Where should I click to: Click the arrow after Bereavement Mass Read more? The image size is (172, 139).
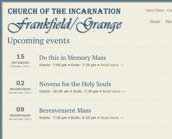click(x=121, y=118)
